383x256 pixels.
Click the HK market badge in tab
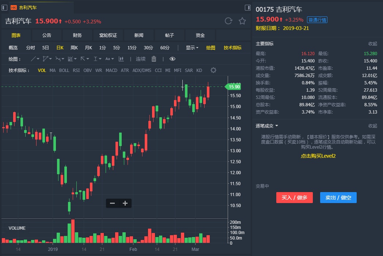click(14, 8)
